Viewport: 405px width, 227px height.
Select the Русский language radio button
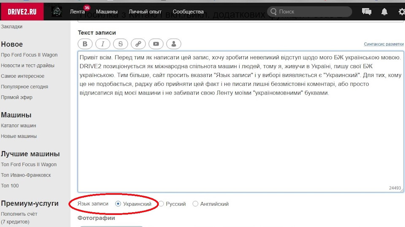tap(161, 204)
